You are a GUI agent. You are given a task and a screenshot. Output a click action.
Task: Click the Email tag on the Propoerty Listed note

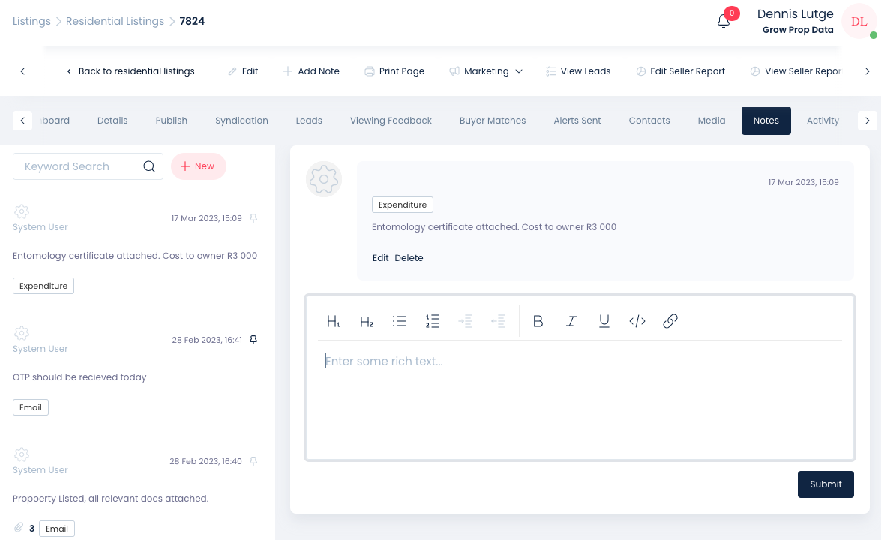57,528
